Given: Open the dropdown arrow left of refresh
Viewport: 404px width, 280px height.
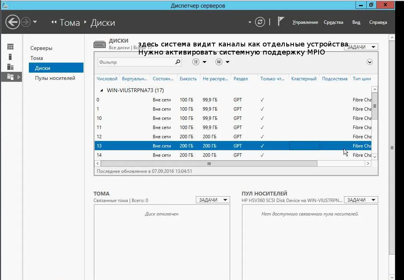Looking at the screenshot, I should click(250, 22).
